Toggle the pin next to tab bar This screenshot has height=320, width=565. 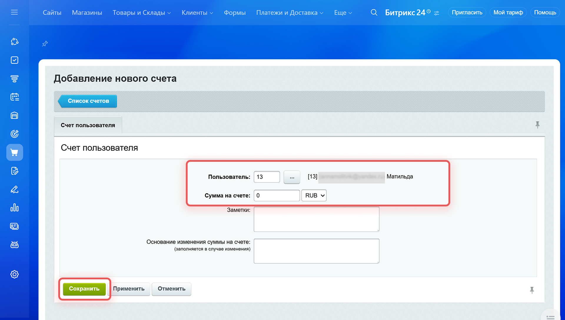537,125
